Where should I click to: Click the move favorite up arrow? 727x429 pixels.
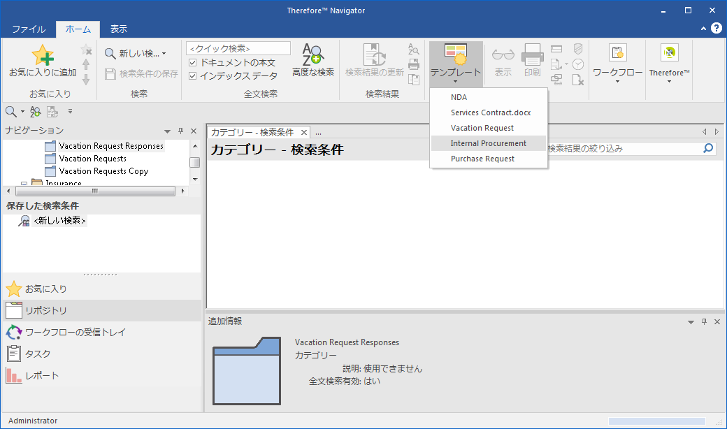[86, 64]
